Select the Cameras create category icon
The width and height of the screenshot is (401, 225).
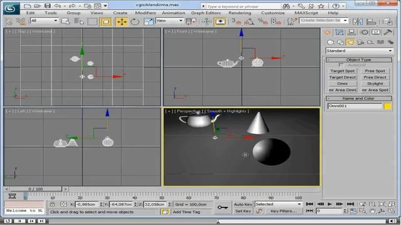coord(360,42)
